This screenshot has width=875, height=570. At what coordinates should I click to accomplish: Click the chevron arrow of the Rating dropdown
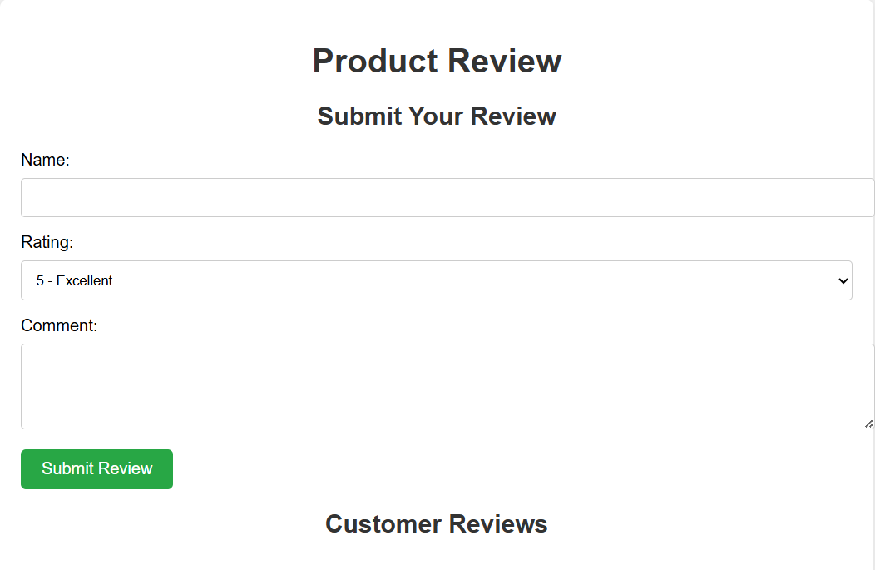click(843, 280)
